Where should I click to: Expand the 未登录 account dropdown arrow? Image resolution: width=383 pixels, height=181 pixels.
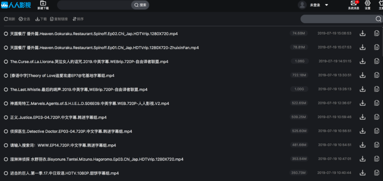[x=326, y=5]
